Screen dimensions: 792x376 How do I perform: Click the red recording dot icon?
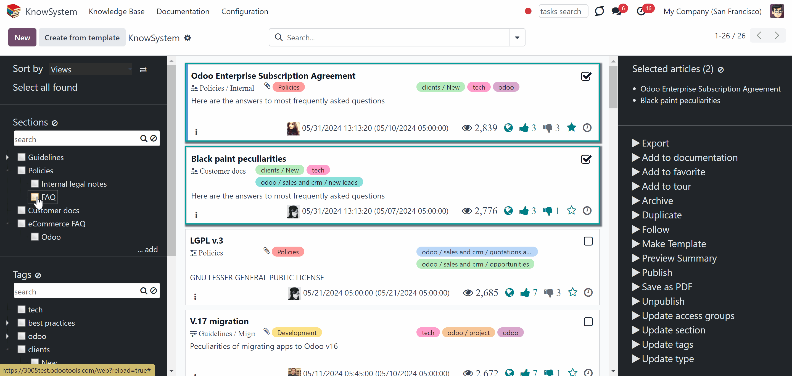528,11
